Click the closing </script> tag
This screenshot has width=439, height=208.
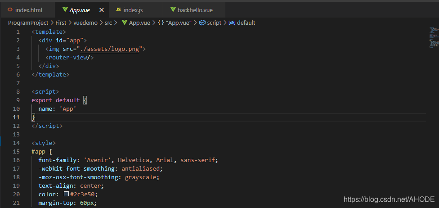coord(47,126)
